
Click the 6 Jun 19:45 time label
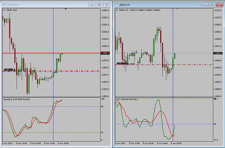click(63, 143)
